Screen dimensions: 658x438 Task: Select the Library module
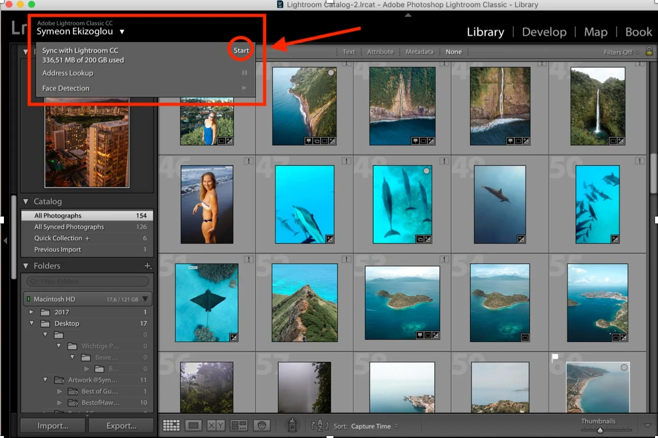(485, 32)
